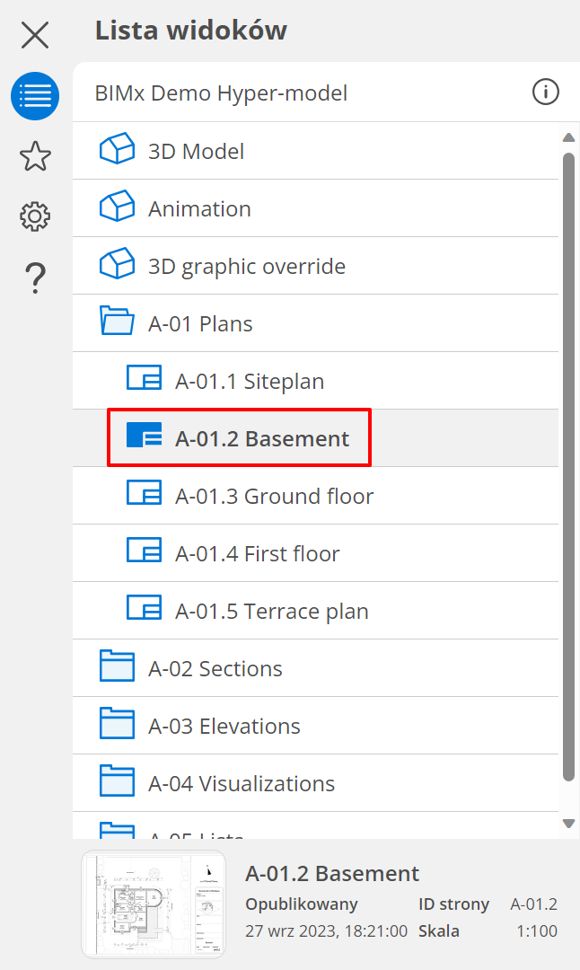Open the 3D Model view
Screen dimensions: 580x970
pos(196,151)
